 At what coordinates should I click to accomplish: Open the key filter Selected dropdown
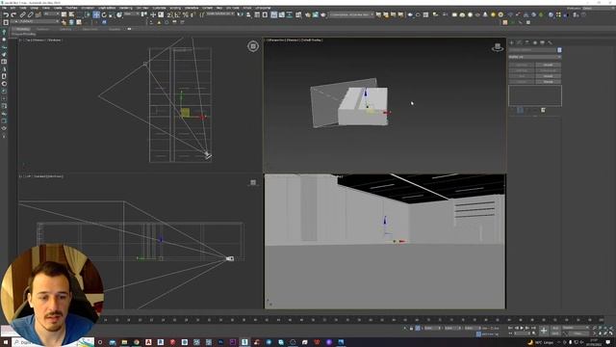click(576, 328)
